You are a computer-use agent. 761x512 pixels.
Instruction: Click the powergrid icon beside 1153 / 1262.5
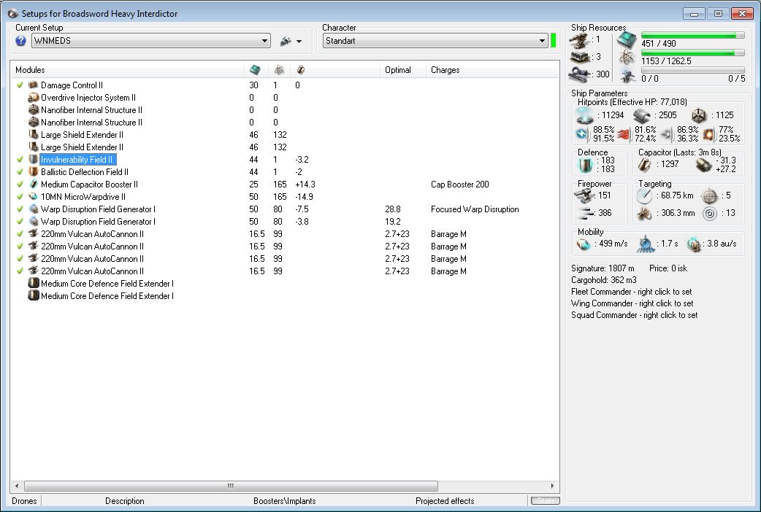tap(627, 58)
